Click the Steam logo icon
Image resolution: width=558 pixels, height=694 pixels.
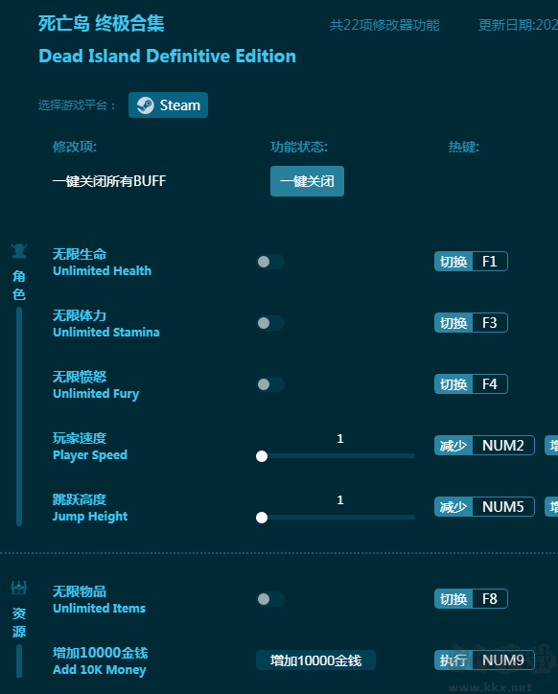146,105
